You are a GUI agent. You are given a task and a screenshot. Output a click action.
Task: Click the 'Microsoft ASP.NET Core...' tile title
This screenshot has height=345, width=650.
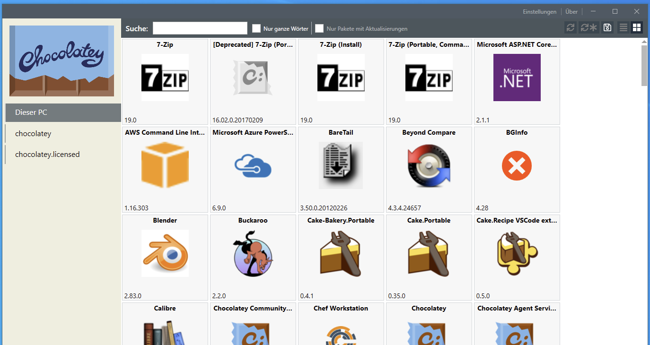pyautogui.click(x=517, y=44)
